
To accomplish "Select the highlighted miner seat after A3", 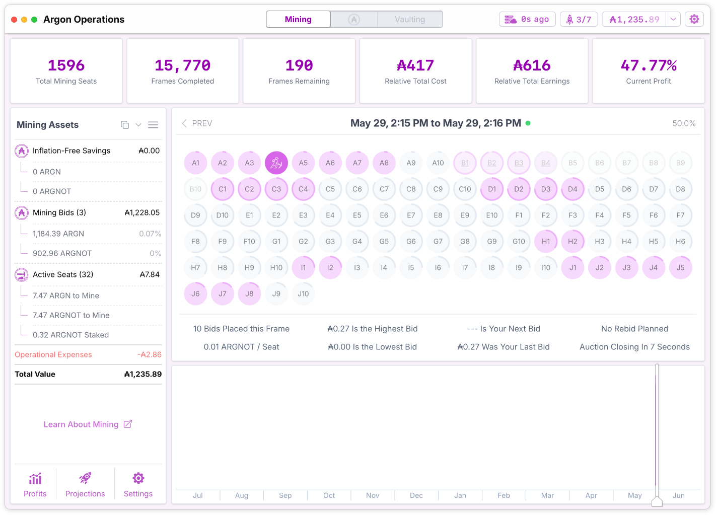I will (x=276, y=163).
